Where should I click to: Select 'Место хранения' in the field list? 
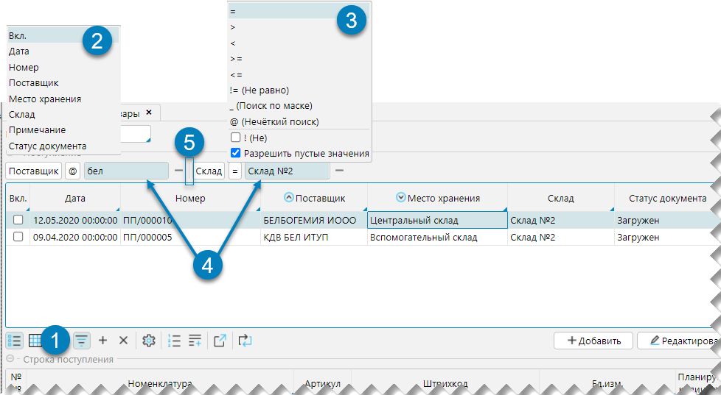45,99
